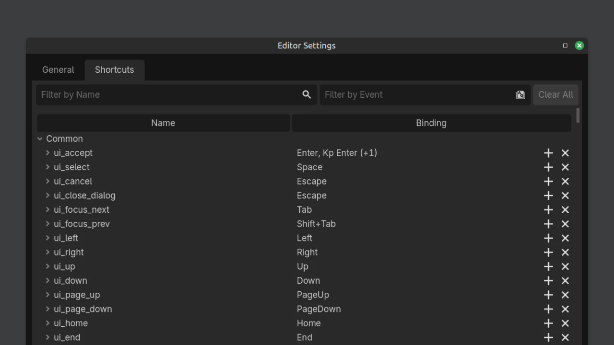Add a binding to ui_accept
This screenshot has height=345, width=614.
pyautogui.click(x=548, y=153)
